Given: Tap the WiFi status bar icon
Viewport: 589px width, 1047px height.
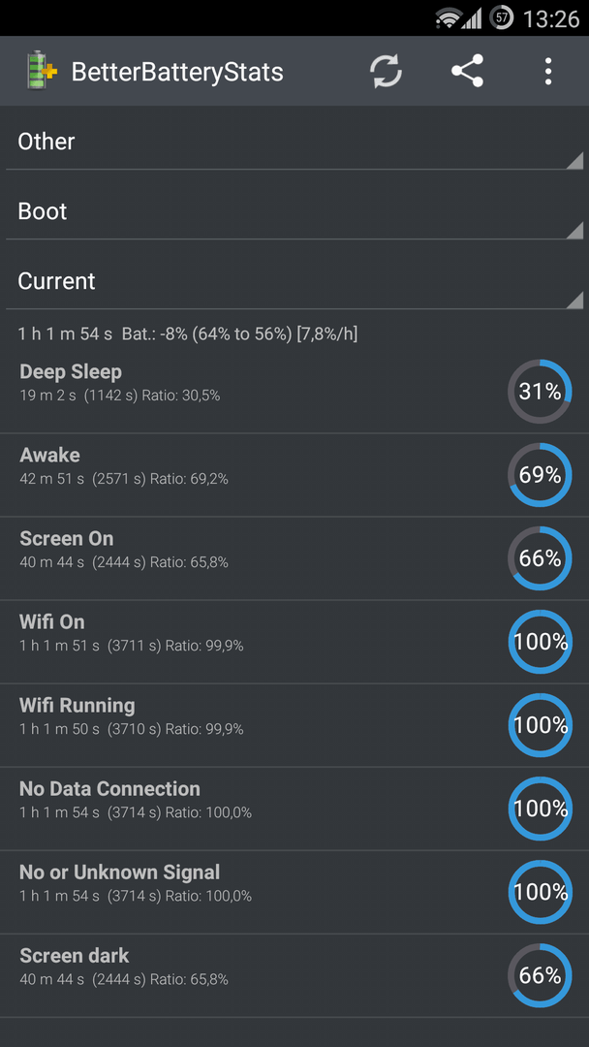Looking at the screenshot, I should click(x=448, y=18).
